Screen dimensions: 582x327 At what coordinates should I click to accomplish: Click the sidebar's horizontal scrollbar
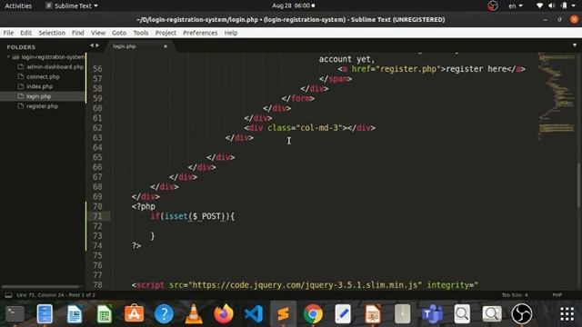[x=40, y=287]
